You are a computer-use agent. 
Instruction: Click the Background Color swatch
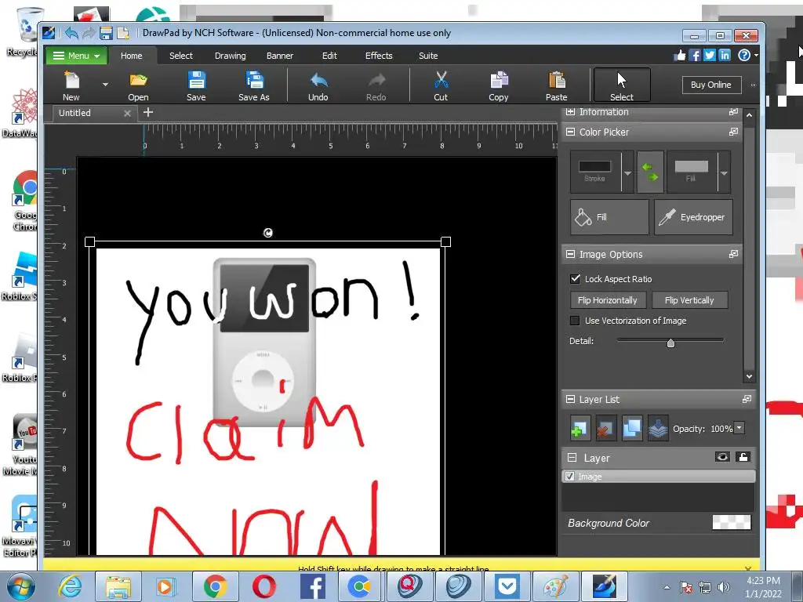(x=732, y=522)
